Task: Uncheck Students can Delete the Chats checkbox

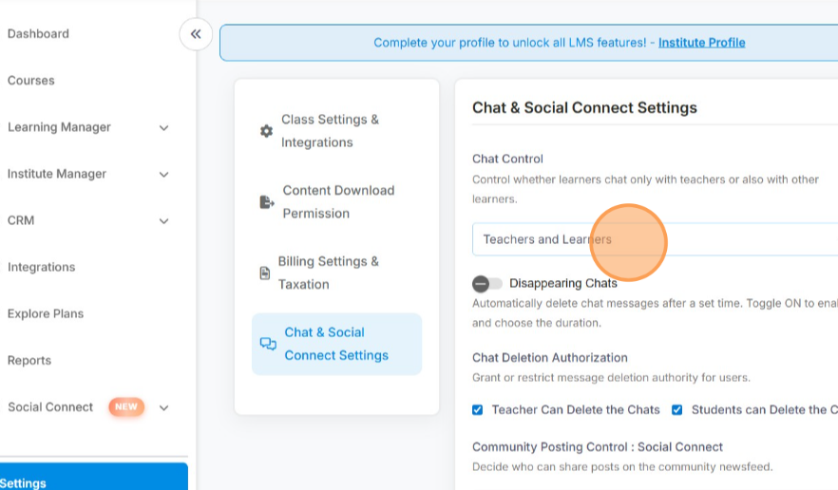Action: click(x=677, y=410)
